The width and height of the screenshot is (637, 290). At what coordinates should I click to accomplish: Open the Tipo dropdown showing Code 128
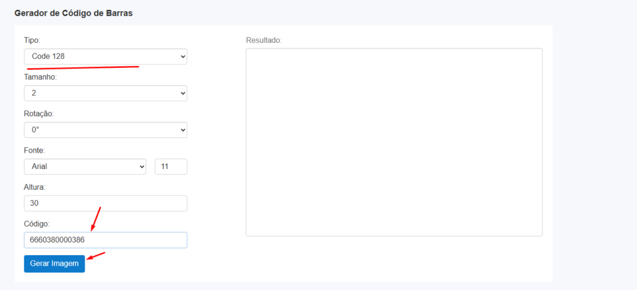[105, 57]
